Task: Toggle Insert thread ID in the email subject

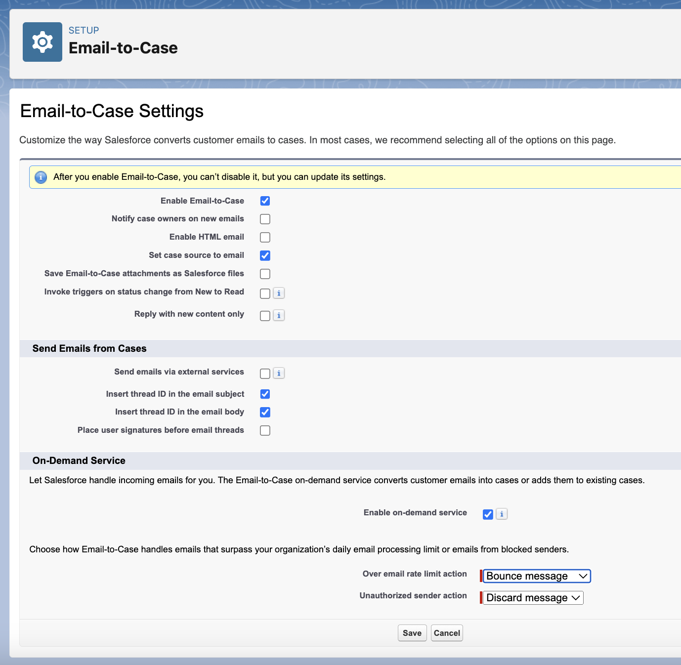Action: click(265, 394)
